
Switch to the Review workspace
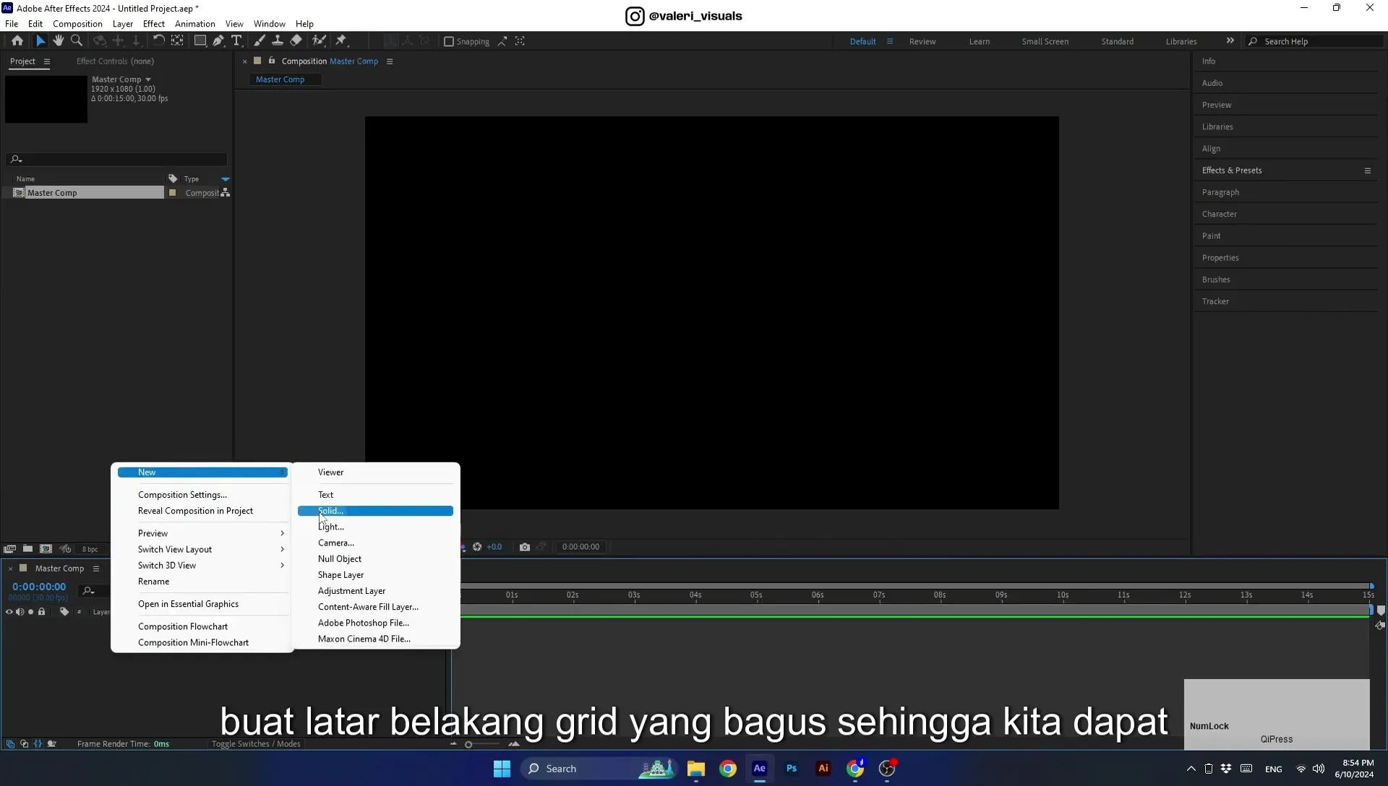pos(922,41)
